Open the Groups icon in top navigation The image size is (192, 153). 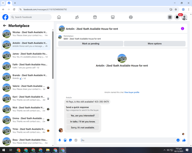coord(131,17)
